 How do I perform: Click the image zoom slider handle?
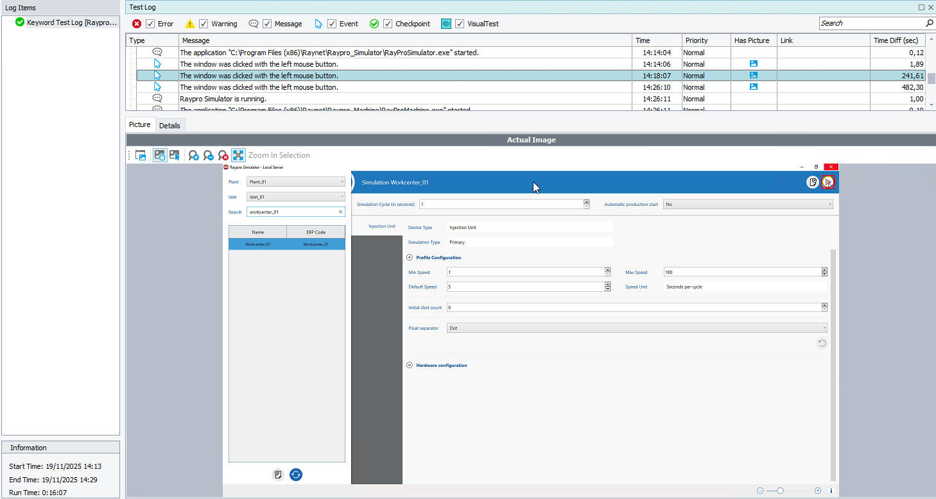[x=780, y=491]
